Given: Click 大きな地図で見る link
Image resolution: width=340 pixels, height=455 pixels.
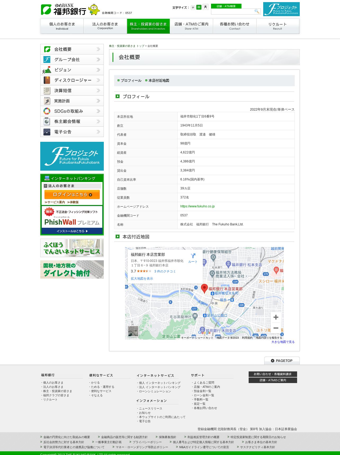Looking at the screenshot, I should (x=283, y=342).
